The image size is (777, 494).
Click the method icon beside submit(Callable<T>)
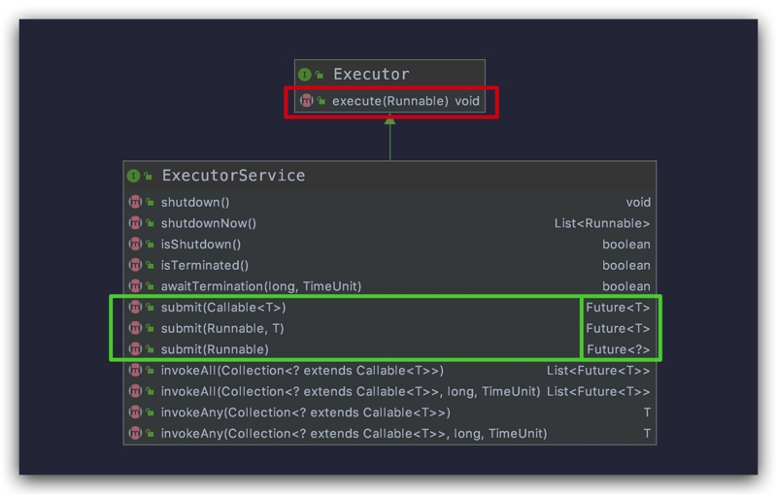tap(135, 308)
